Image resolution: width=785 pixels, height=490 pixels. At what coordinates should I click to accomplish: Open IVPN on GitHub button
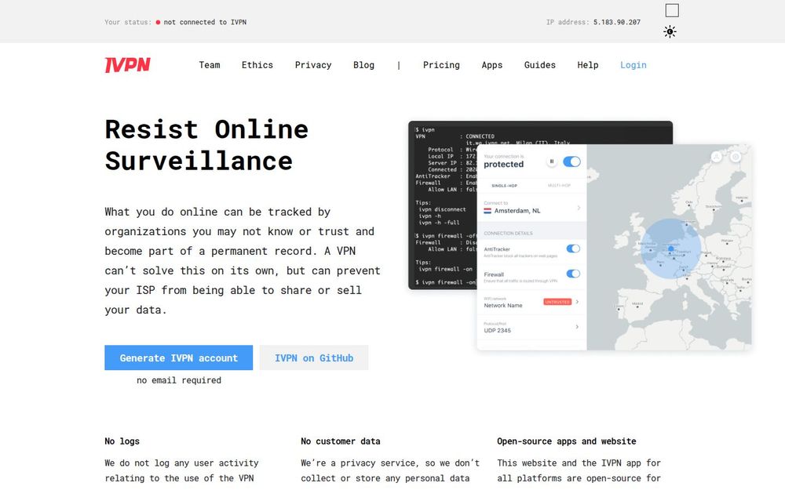coord(314,358)
